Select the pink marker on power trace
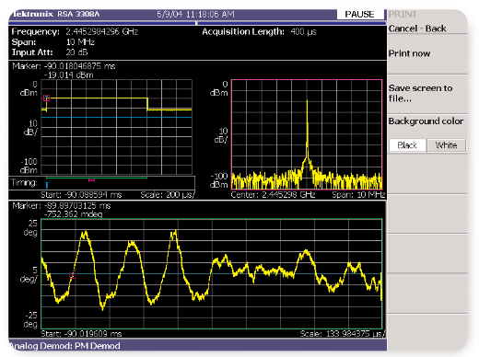This screenshot has height=357, width=479. (46, 98)
